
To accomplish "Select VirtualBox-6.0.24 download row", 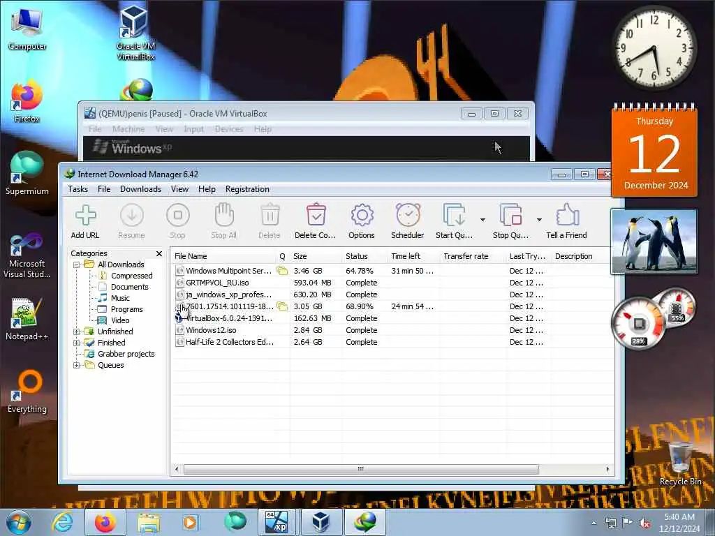I will click(x=392, y=318).
